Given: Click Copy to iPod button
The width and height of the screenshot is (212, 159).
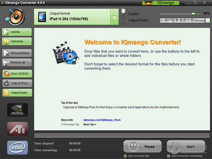Looking at the screenshot, I should point(17,83).
